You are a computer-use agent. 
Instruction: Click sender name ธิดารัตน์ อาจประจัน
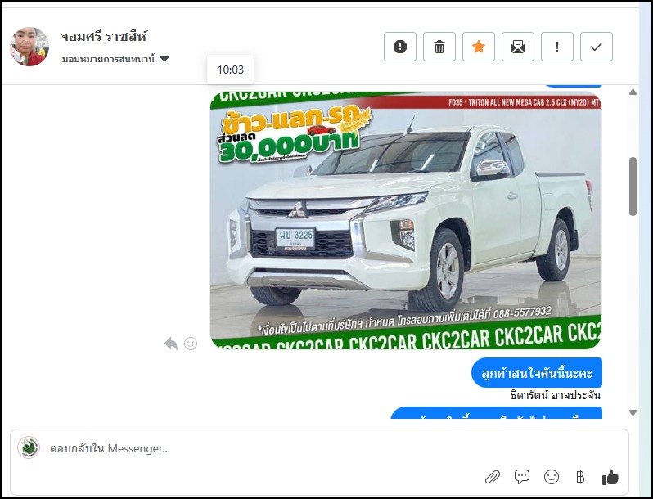click(x=555, y=395)
